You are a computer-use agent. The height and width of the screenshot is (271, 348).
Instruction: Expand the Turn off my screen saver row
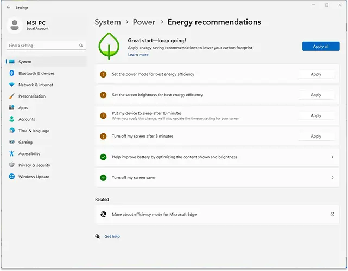click(332, 178)
